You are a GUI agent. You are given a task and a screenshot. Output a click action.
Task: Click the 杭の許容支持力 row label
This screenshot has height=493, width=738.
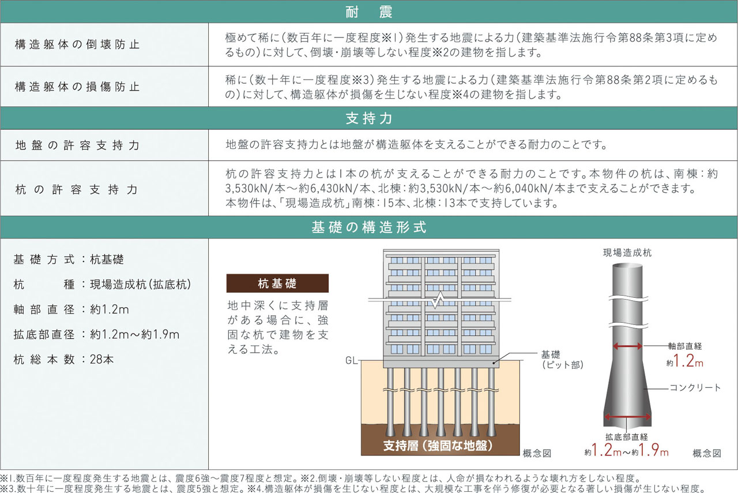click(x=77, y=189)
